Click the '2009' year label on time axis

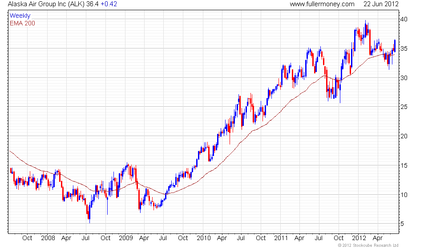point(126,238)
